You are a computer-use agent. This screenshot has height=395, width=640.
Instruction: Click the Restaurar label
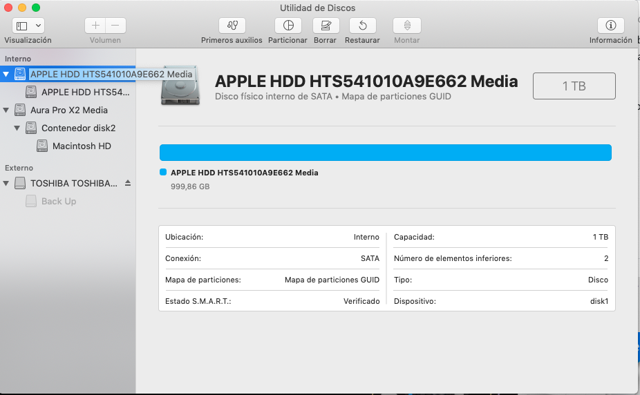(x=362, y=40)
